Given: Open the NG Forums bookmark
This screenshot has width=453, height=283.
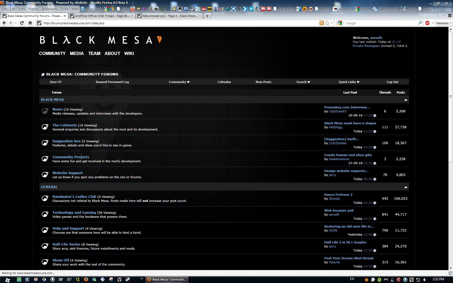Looking at the screenshot, I should tap(343, 9).
